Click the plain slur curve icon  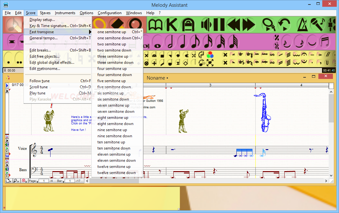click(x=312, y=42)
